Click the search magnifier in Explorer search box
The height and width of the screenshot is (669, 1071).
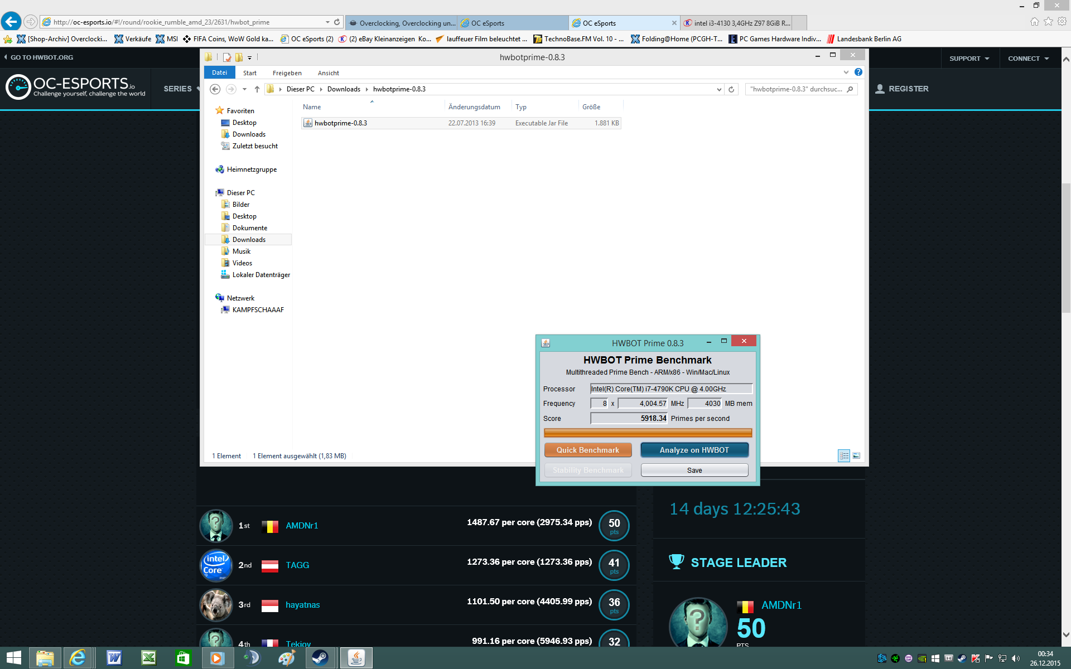point(850,89)
